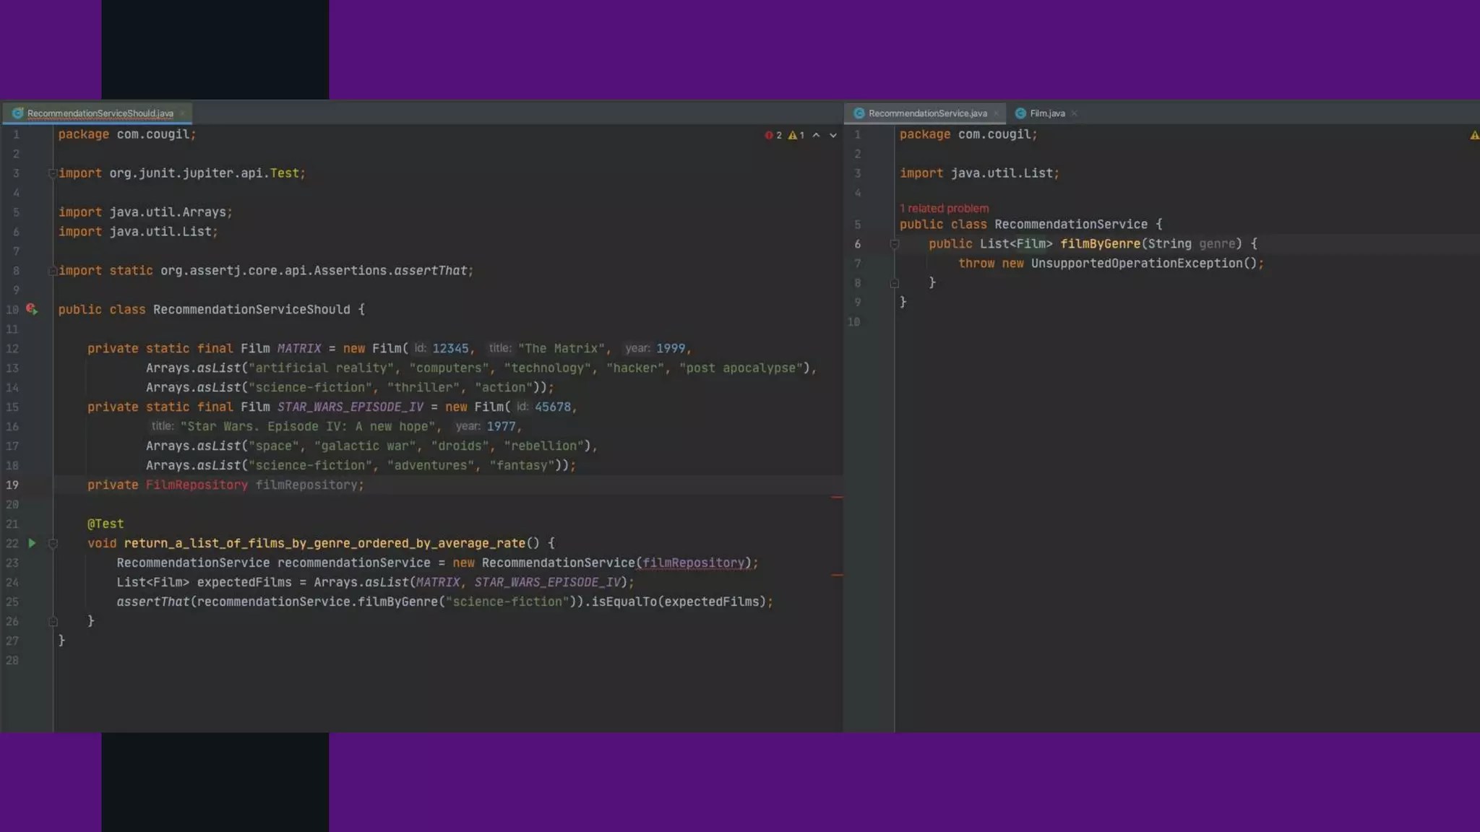The height and width of the screenshot is (832, 1480).
Task: Click the red errors count indicator
Action: coord(773,135)
